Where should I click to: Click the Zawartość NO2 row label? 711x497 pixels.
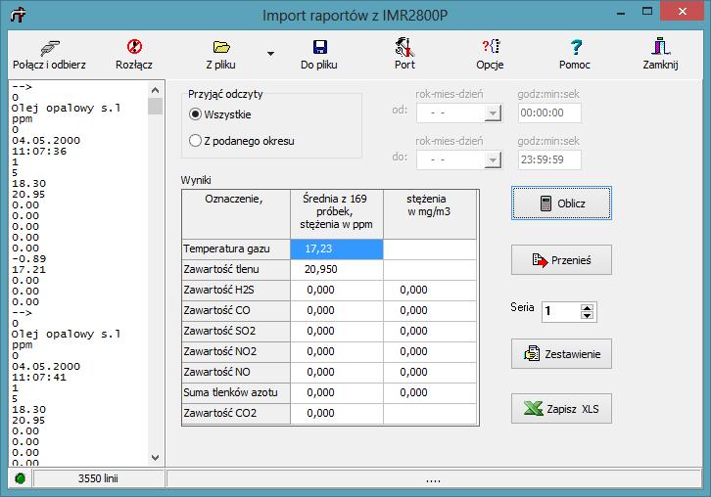click(236, 351)
